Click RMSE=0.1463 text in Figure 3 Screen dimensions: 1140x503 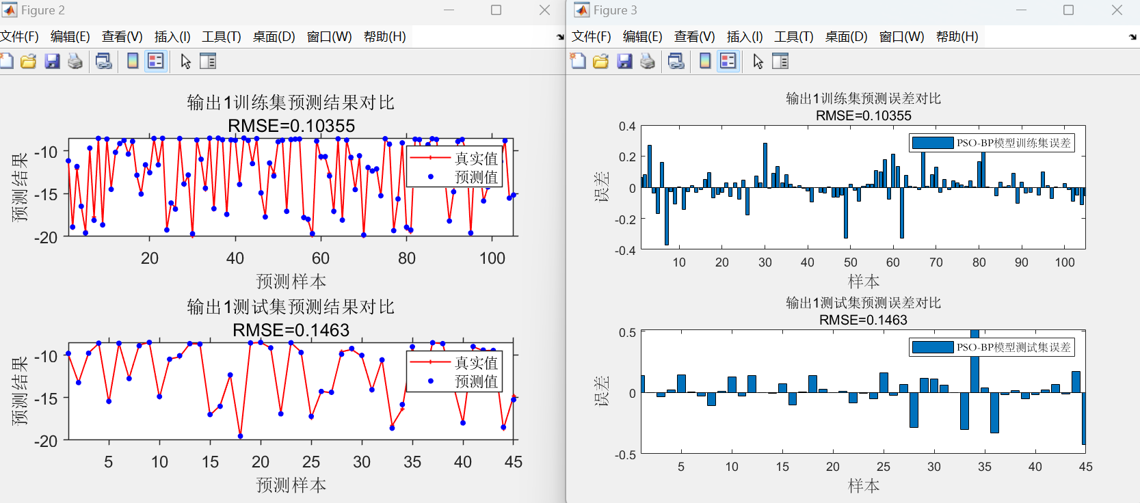pos(863,320)
